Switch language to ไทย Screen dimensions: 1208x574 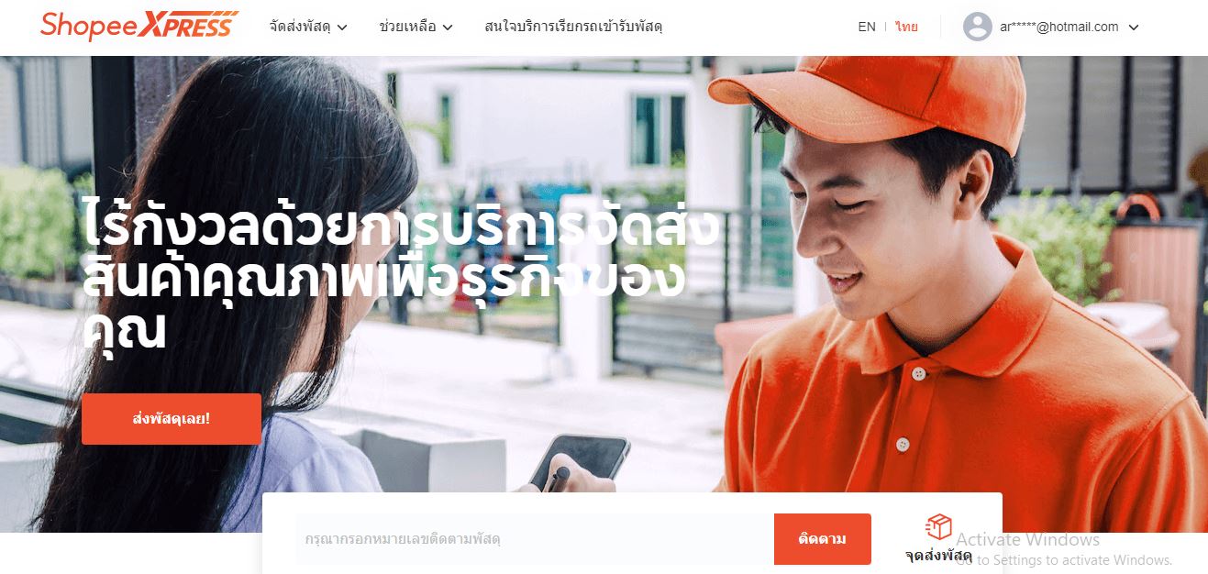(907, 27)
